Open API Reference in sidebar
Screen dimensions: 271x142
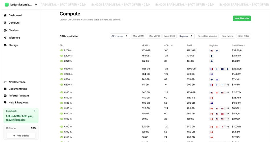tap(17, 82)
